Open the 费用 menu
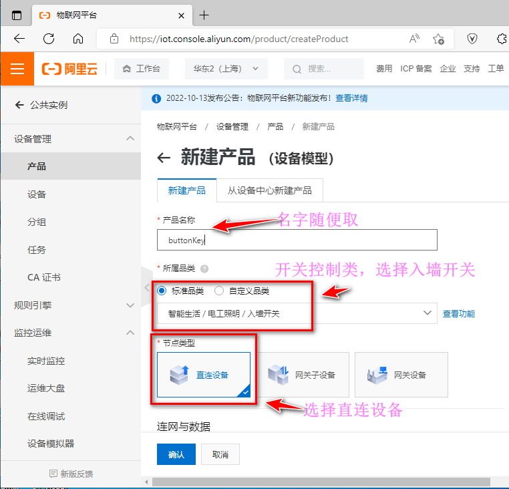The width and height of the screenshot is (509, 489). click(384, 69)
